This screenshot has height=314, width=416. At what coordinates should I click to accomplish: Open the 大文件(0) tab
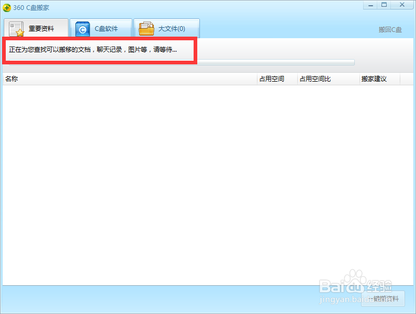click(166, 28)
